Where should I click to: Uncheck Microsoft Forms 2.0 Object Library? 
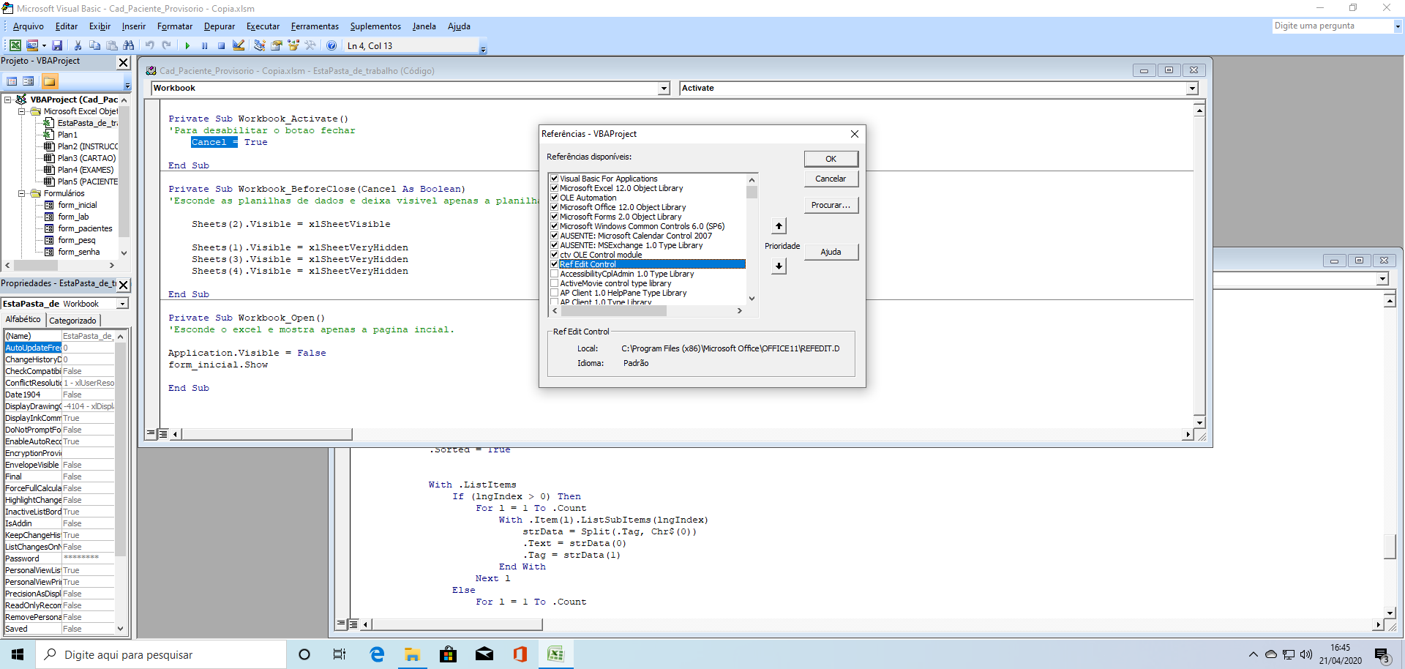(x=554, y=217)
